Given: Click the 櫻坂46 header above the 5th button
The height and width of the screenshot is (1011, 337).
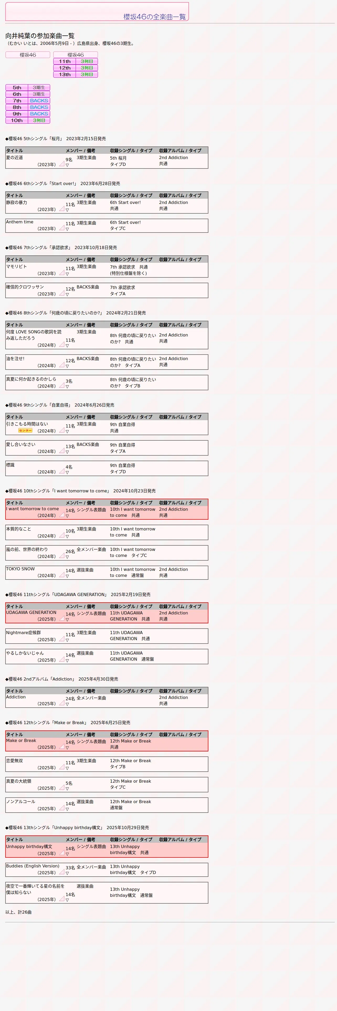Looking at the screenshot, I should (28, 55).
